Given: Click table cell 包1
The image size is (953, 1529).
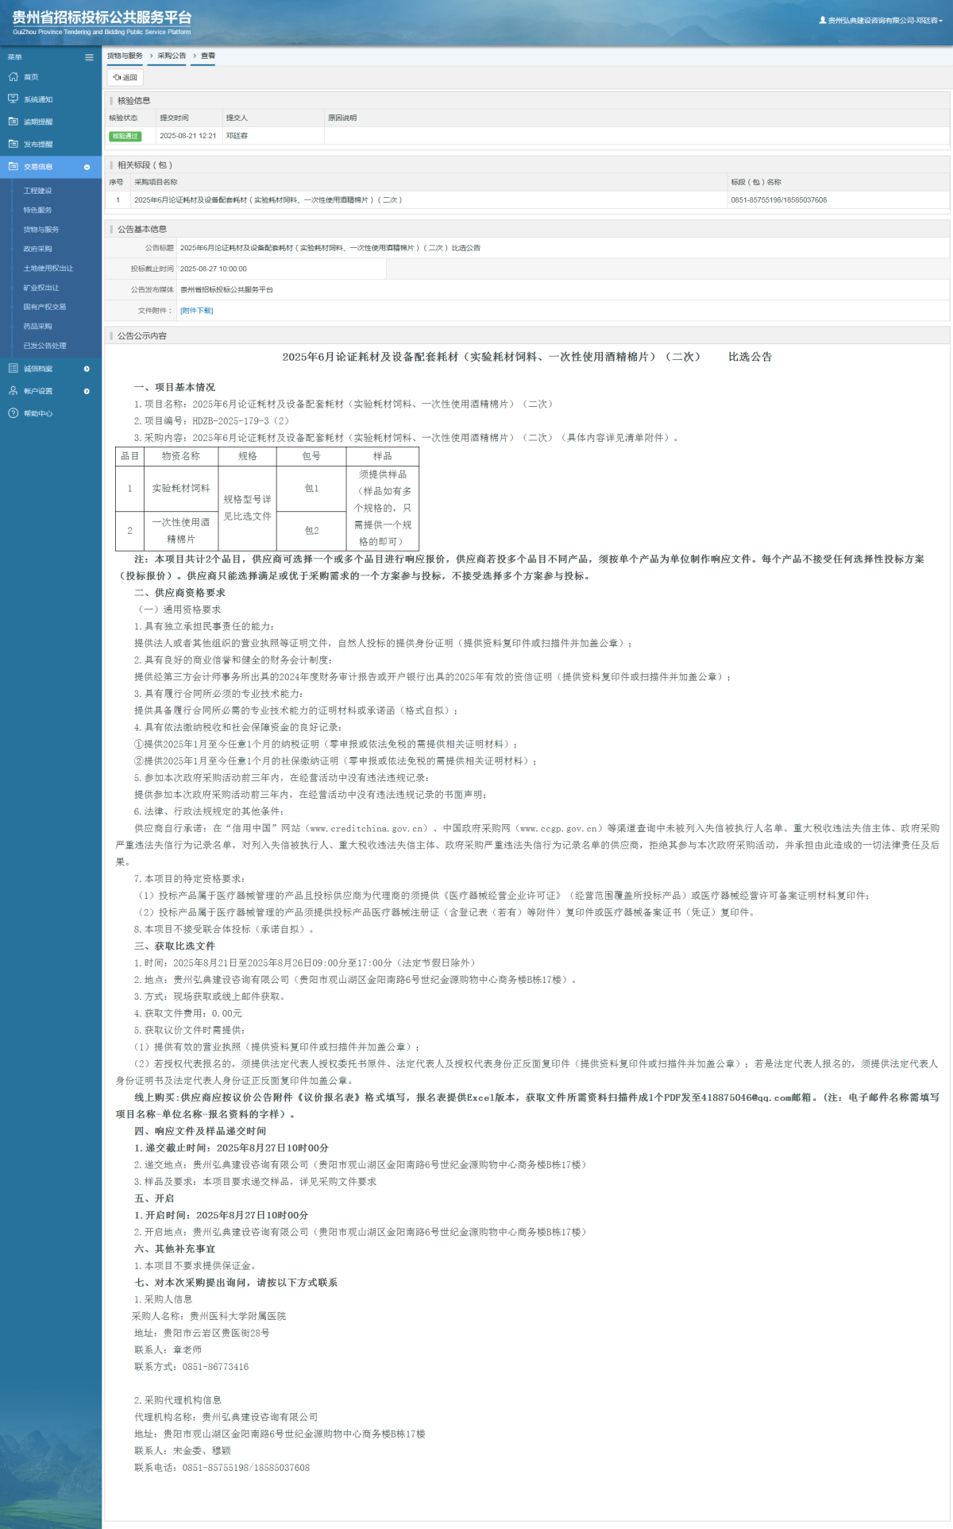Looking at the screenshot, I should click(x=311, y=488).
